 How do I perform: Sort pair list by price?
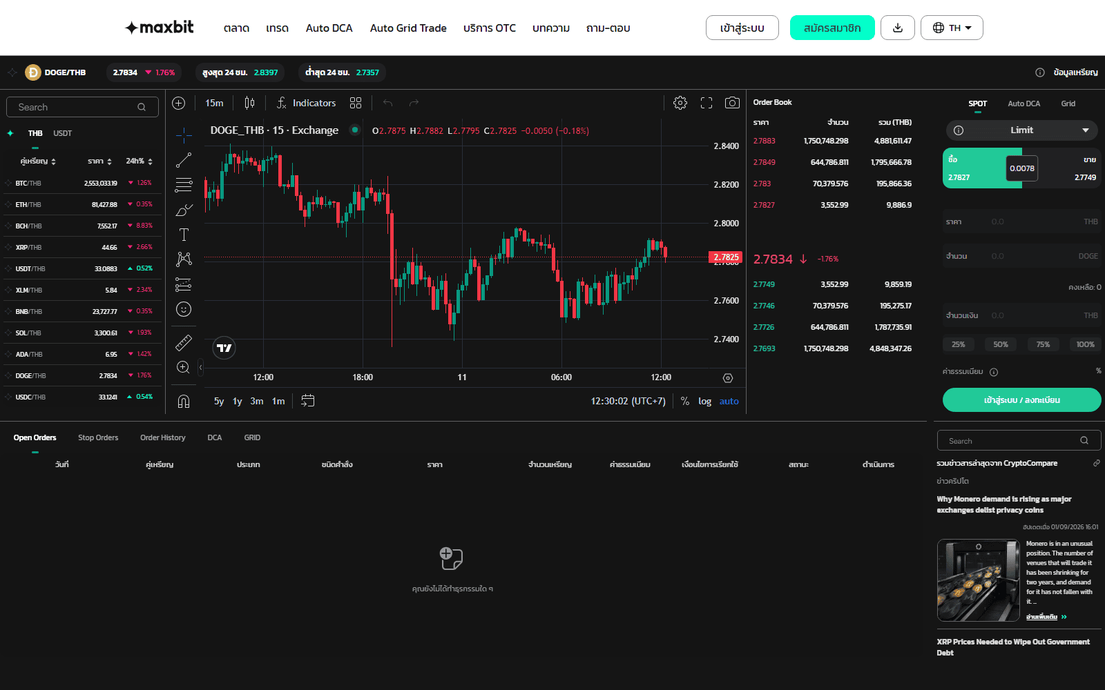pyautogui.click(x=100, y=161)
